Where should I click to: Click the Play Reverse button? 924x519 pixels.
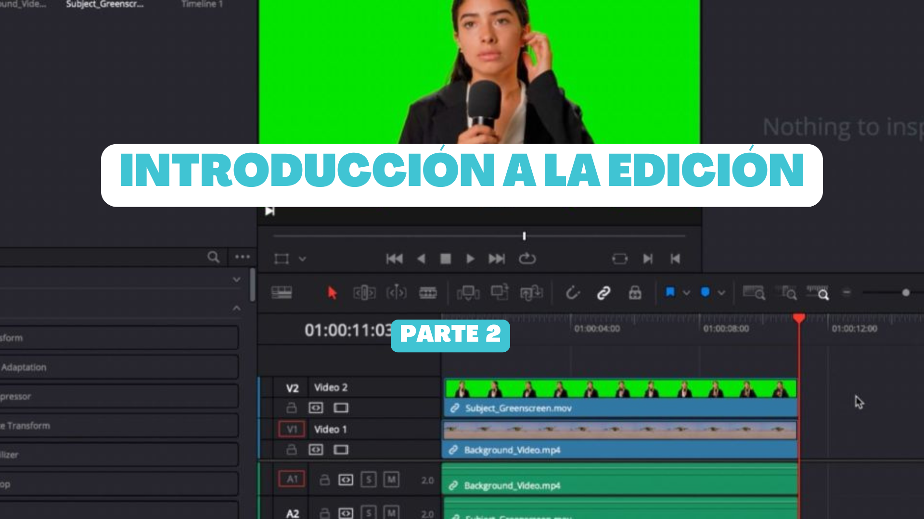coord(421,259)
